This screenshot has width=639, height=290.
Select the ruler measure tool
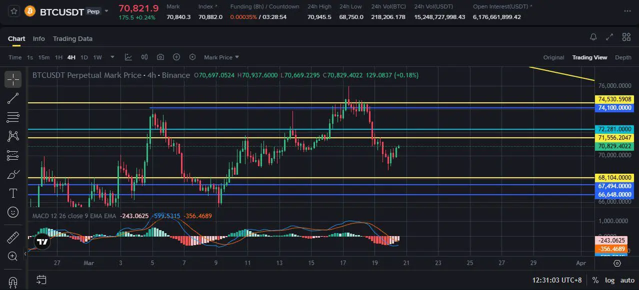[13, 237]
